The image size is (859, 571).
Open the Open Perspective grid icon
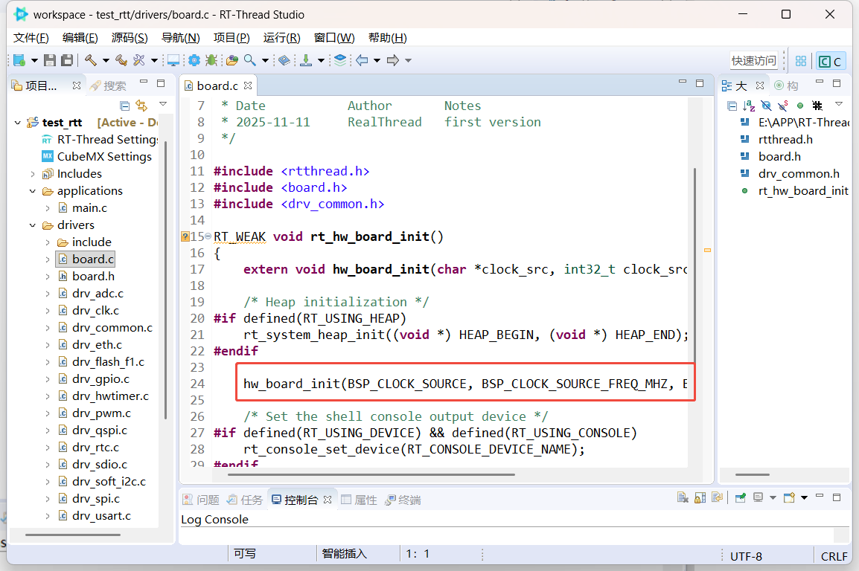coord(801,61)
